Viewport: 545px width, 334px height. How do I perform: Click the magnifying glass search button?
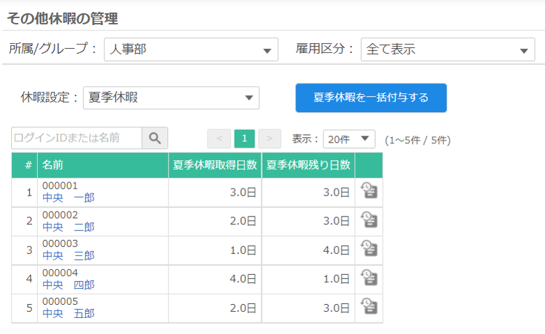(x=155, y=138)
